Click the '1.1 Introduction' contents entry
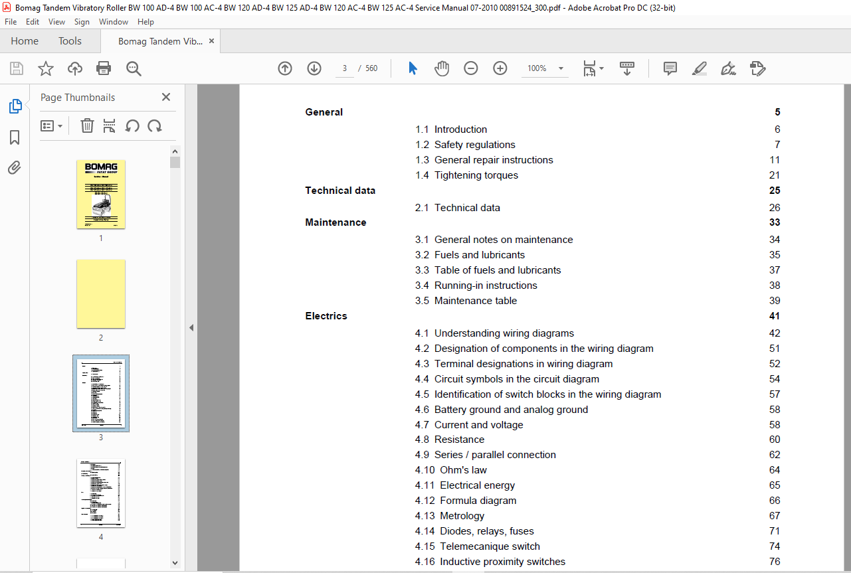 tap(451, 129)
